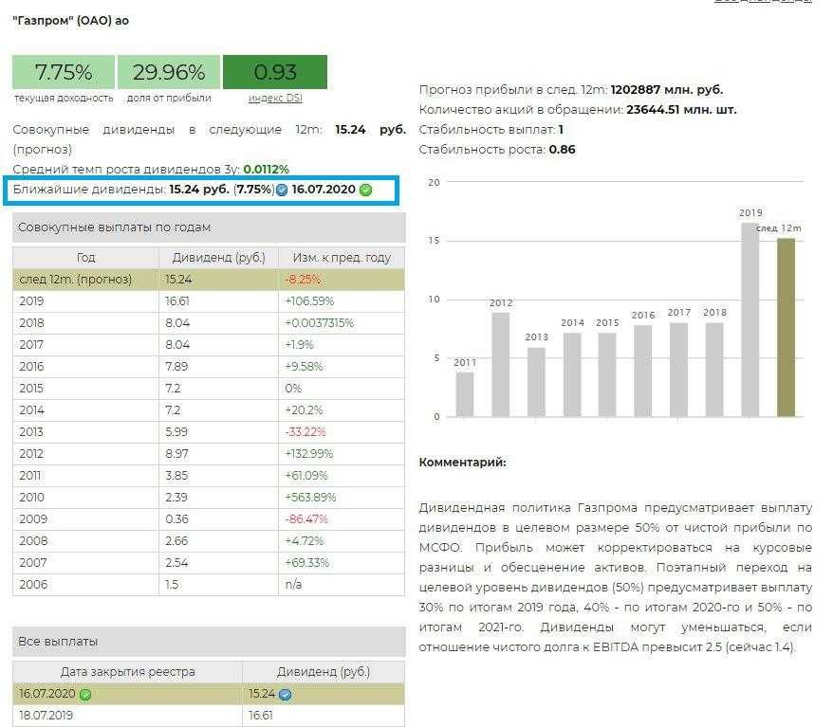Click the +69.33% change value
833x727 pixels.
click(x=307, y=562)
